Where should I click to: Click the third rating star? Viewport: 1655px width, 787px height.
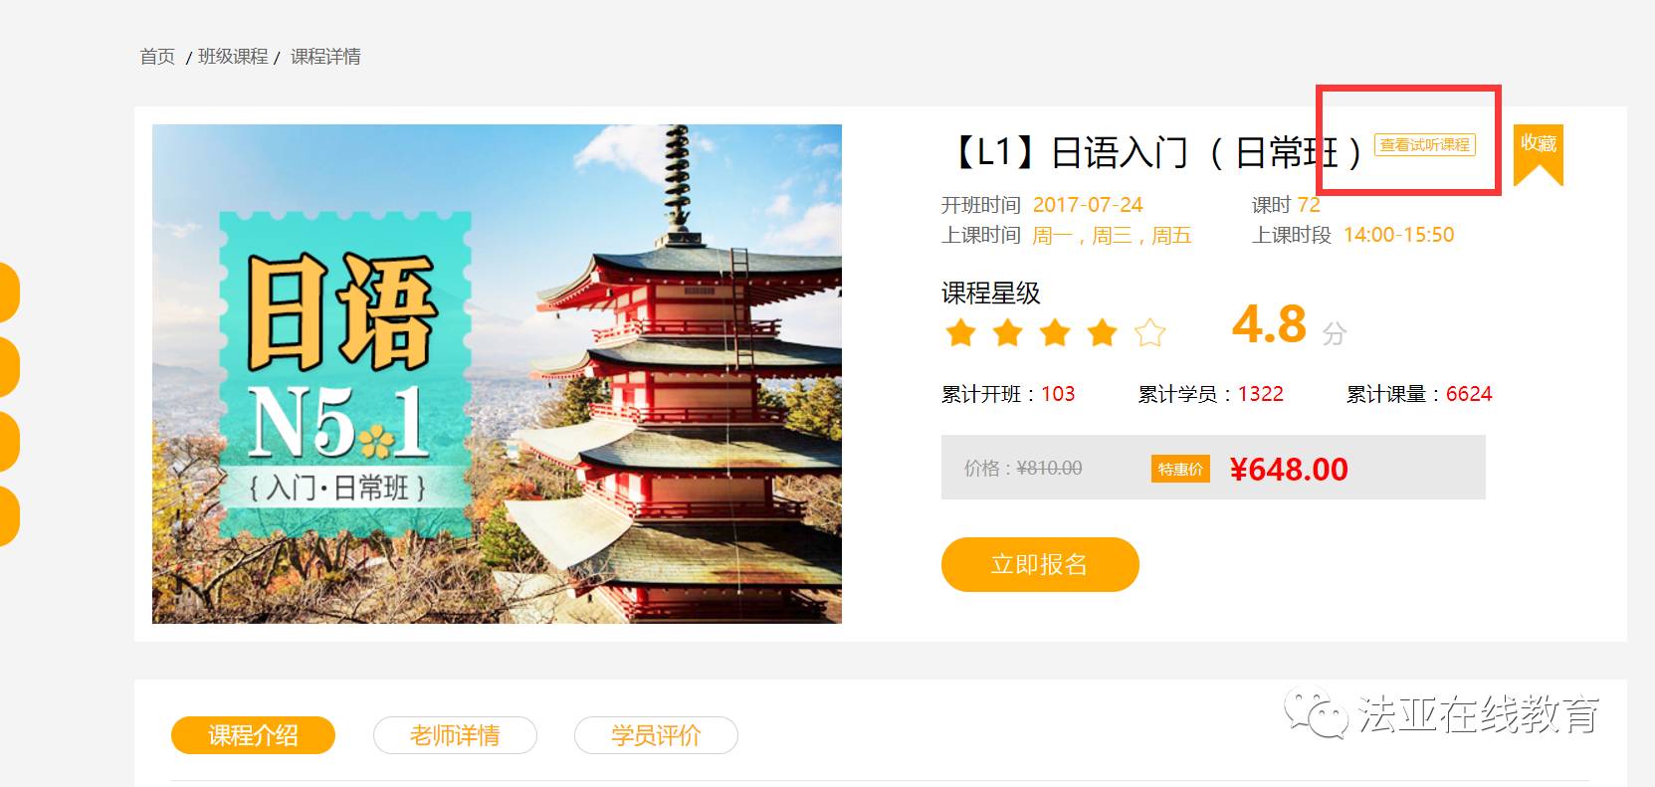(1055, 331)
